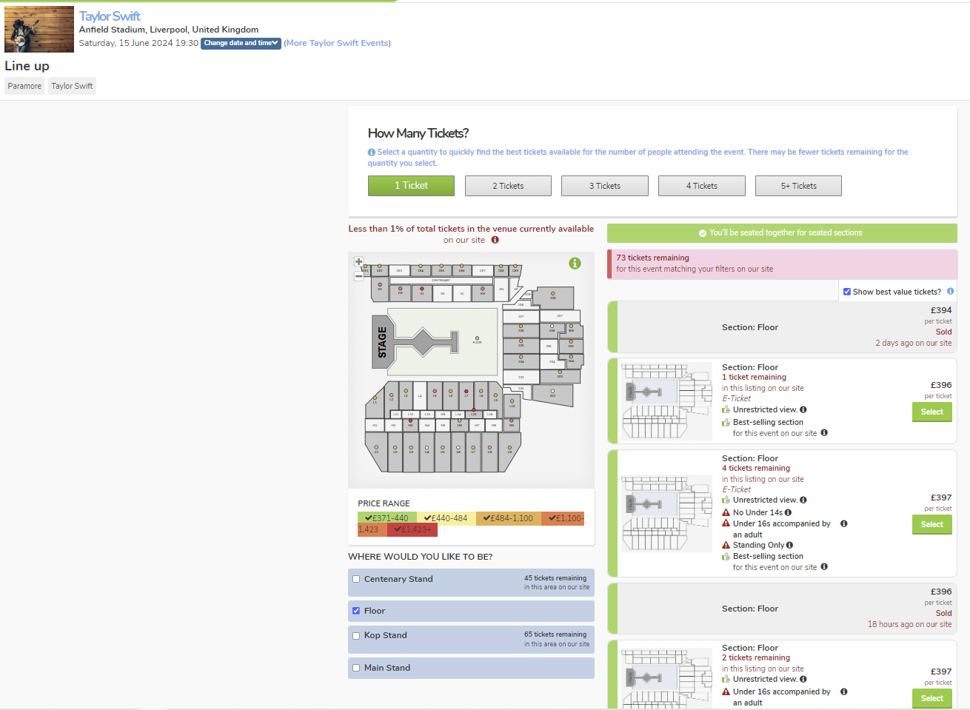
Task: Choose the 5+ Tickets quantity option
Action: coord(798,186)
